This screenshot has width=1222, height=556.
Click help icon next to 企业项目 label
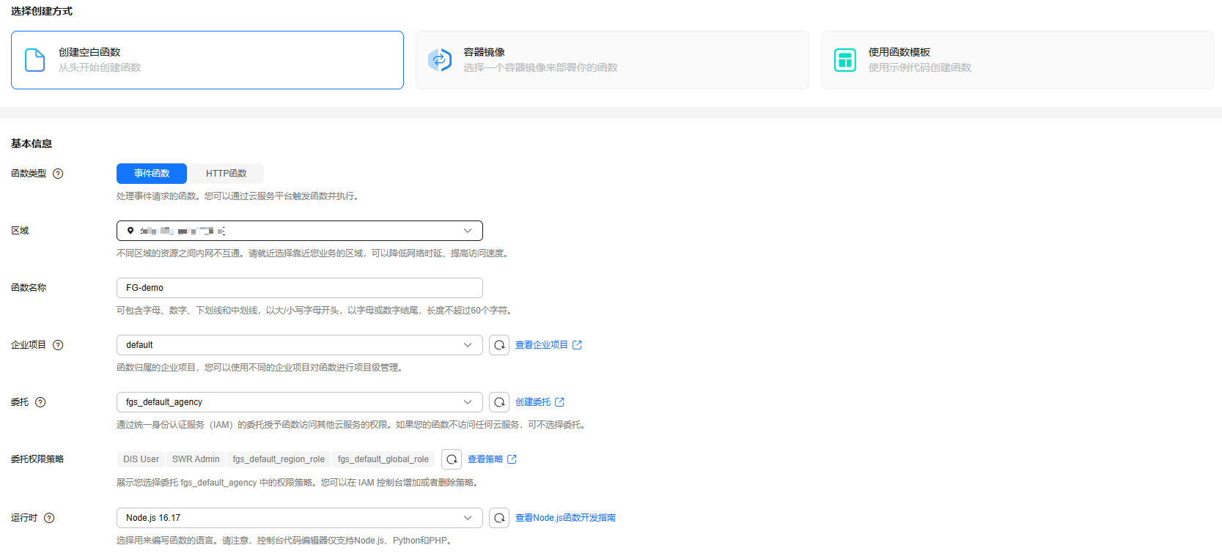coord(58,345)
